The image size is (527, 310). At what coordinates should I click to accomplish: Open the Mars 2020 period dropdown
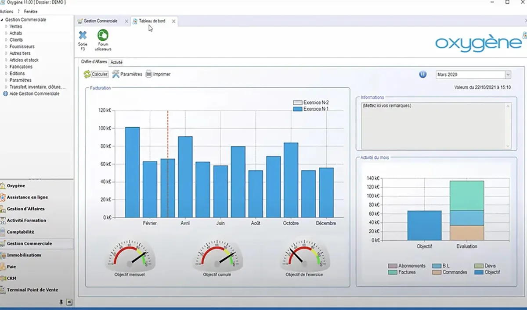[508, 75]
